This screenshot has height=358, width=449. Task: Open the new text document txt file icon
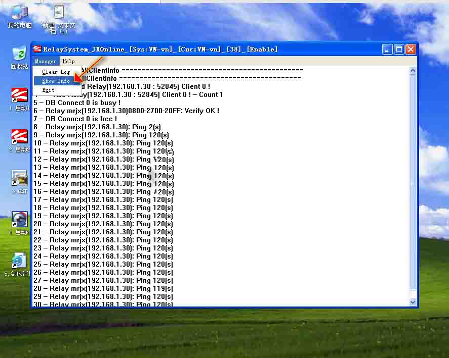click(59, 19)
